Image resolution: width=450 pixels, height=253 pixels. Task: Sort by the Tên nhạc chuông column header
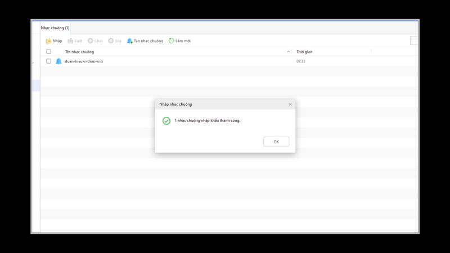click(80, 52)
